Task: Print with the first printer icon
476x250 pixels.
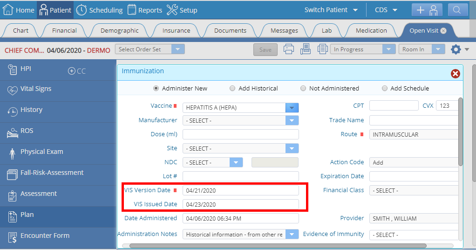Action: point(288,49)
